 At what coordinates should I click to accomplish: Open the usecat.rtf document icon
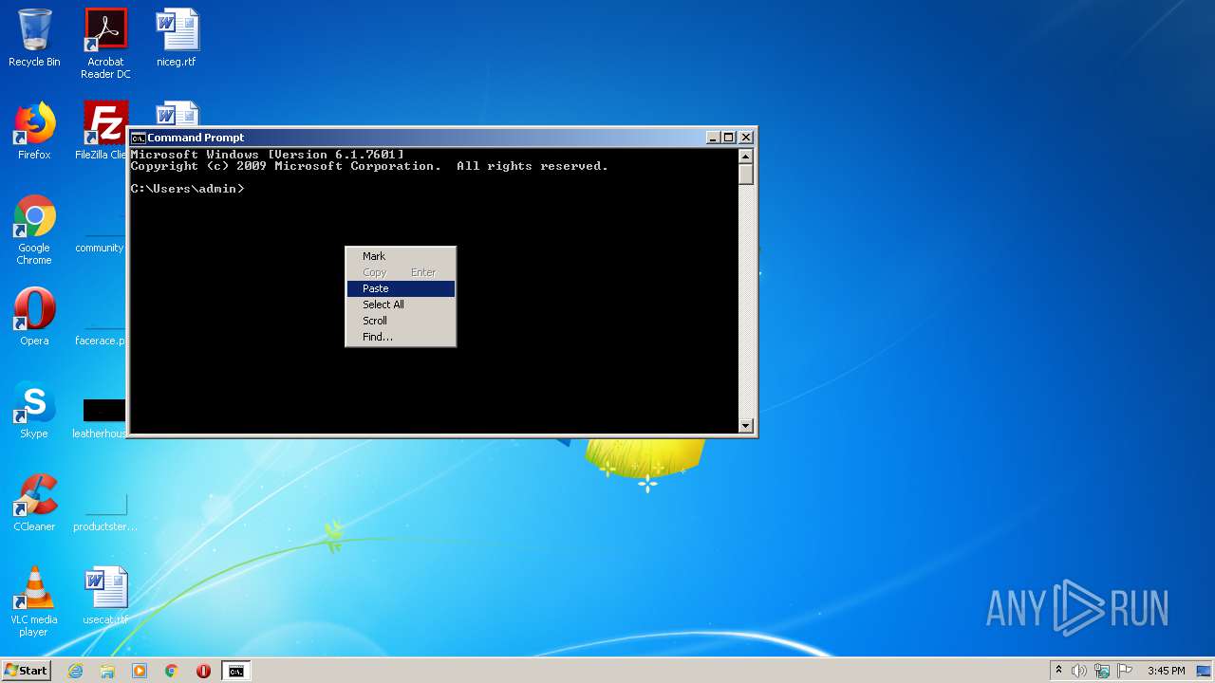click(x=105, y=596)
